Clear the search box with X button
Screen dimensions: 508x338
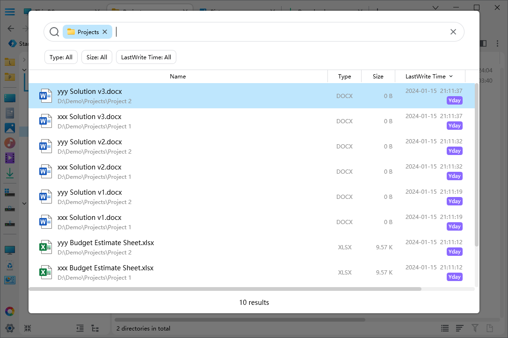click(x=453, y=32)
